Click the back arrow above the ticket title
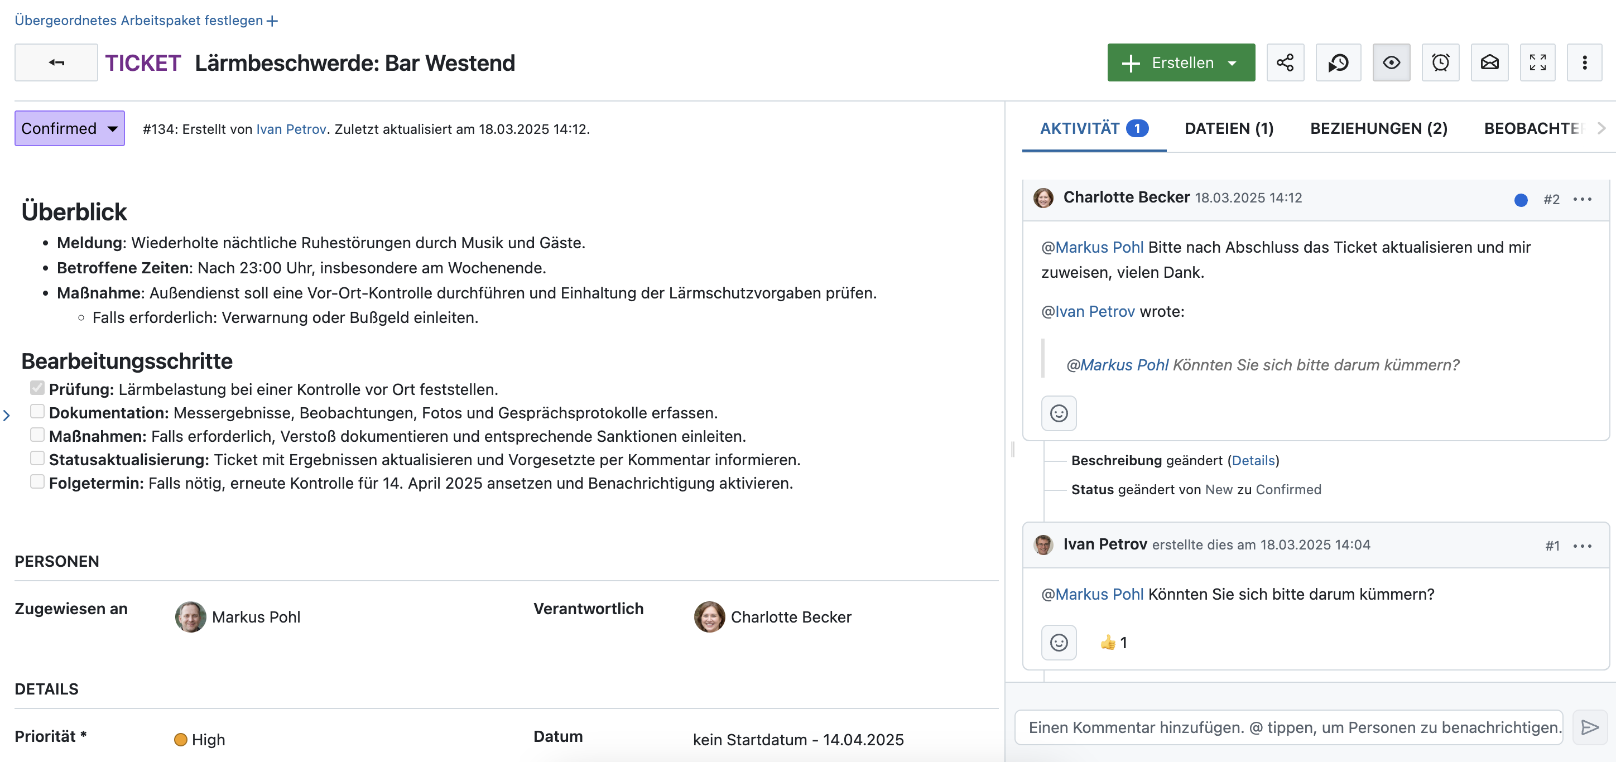Image resolution: width=1616 pixels, height=762 pixels. [x=56, y=62]
